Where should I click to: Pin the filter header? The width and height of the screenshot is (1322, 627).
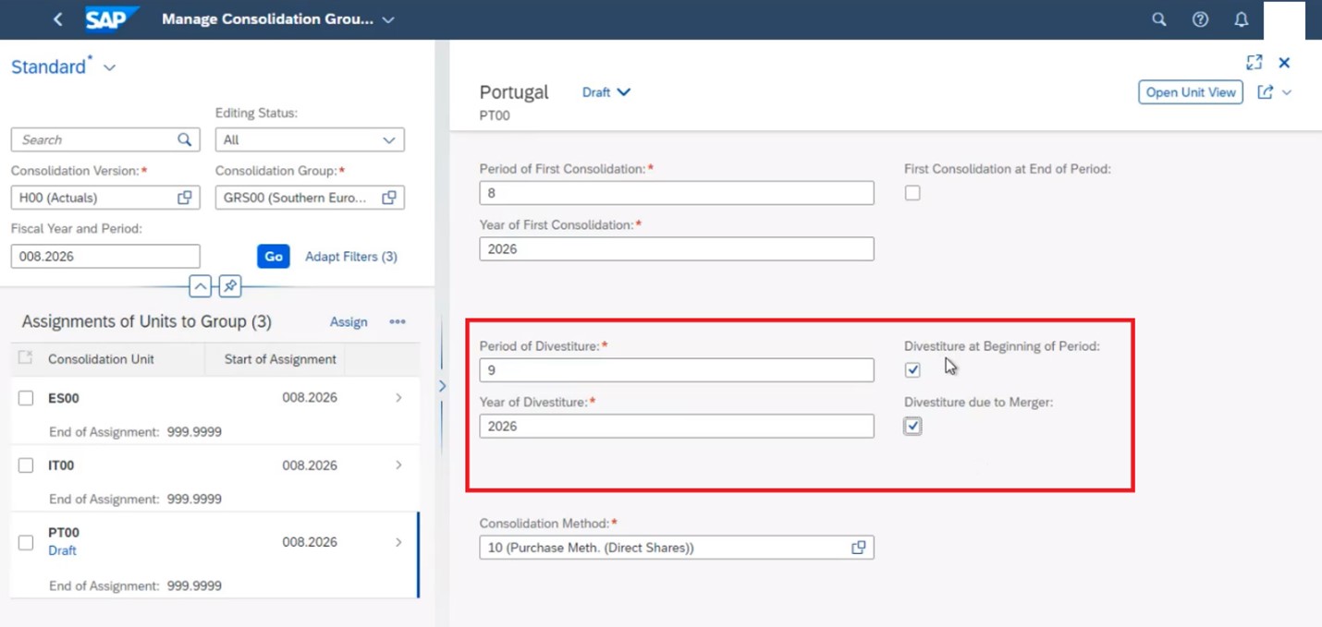coord(230,286)
